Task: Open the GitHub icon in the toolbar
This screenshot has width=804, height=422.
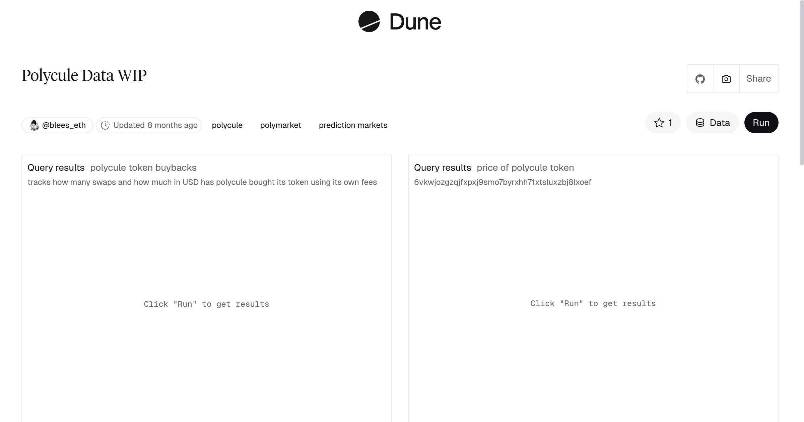Action: [x=700, y=78]
